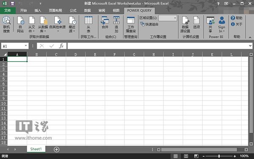The height and width of the screenshot is (159, 254).
Task: Open the Sign In dropdown
Action: [x=221, y=24]
